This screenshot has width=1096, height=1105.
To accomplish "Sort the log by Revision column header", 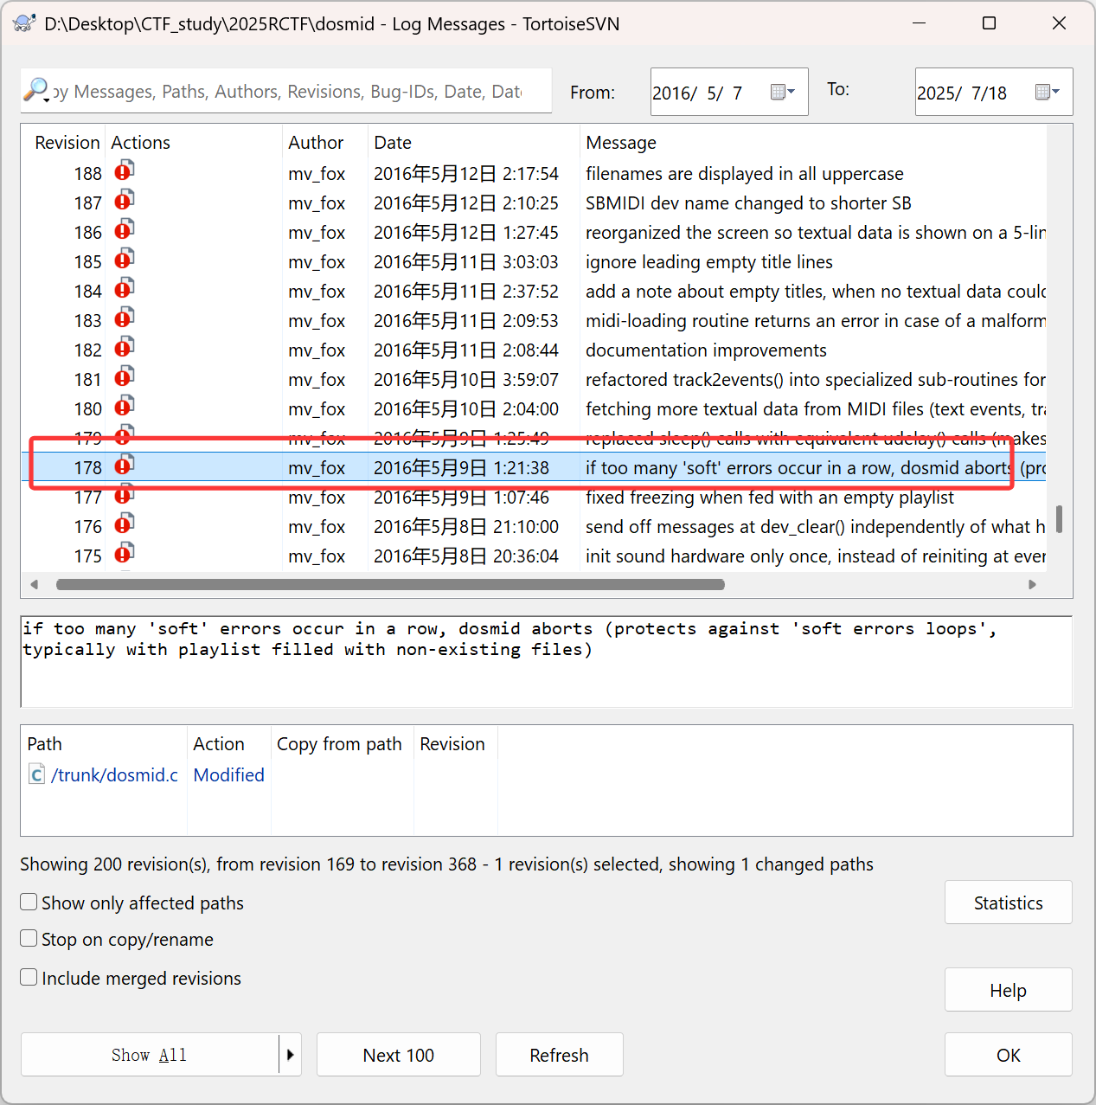I will 67,143.
